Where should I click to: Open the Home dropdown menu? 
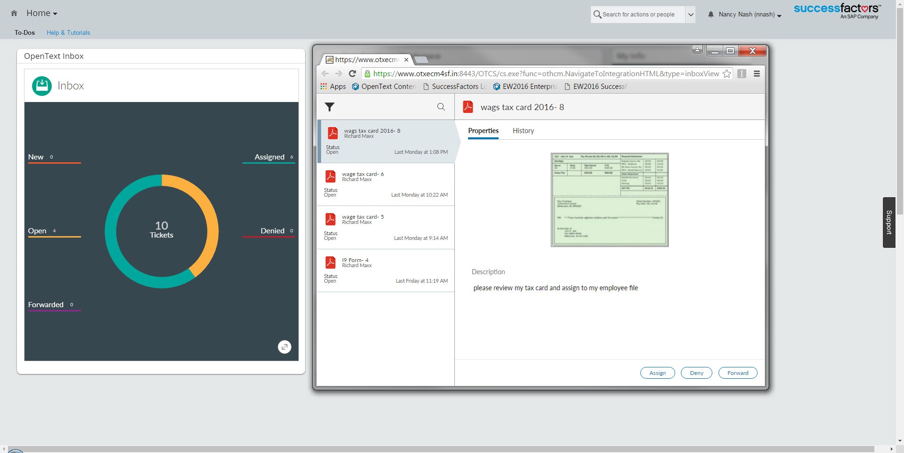pos(41,13)
